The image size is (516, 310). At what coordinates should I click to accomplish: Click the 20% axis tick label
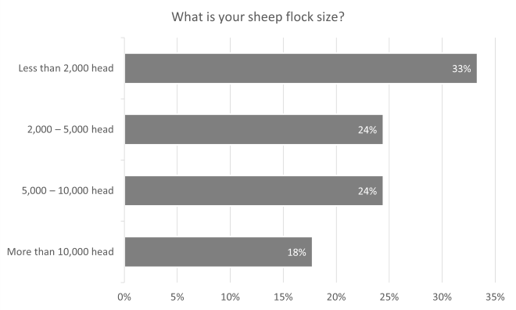click(336, 297)
